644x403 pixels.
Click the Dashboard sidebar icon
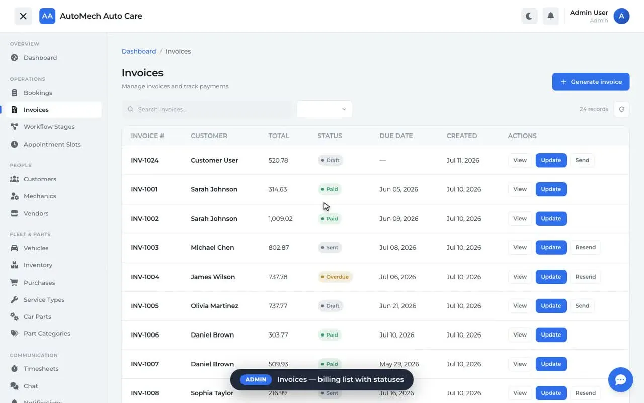(x=14, y=58)
